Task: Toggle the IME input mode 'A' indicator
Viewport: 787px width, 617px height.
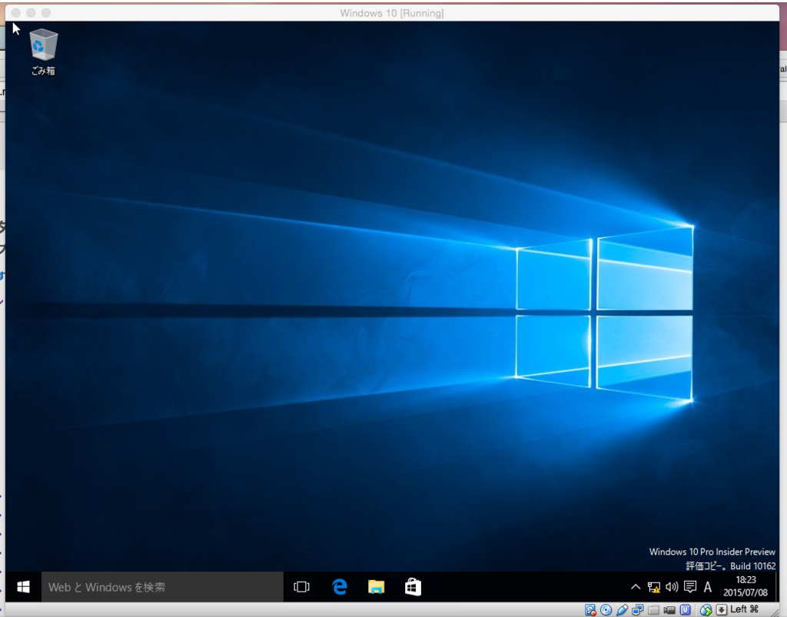Action: (x=708, y=587)
